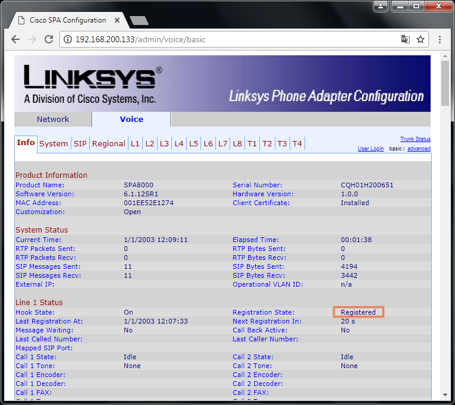Switch to advanced view link
Viewport: 455px width, 405px height.
pos(419,149)
